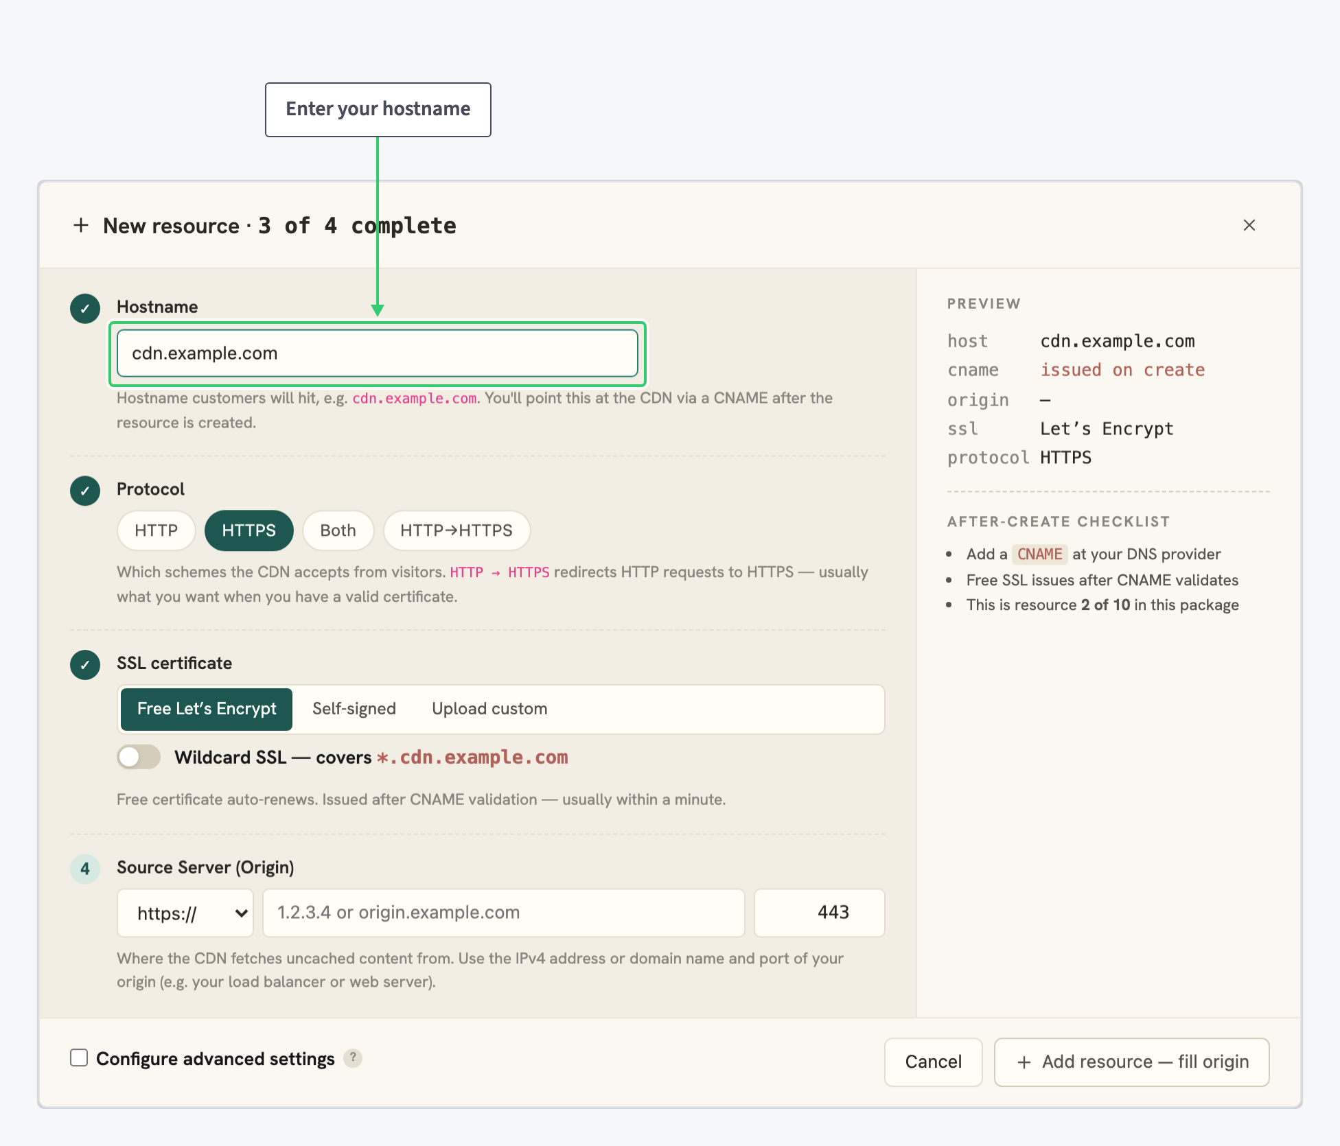This screenshot has width=1340, height=1146.
Task: Select the HTTP→HTTPS redirect option
Action: (457, 530)
